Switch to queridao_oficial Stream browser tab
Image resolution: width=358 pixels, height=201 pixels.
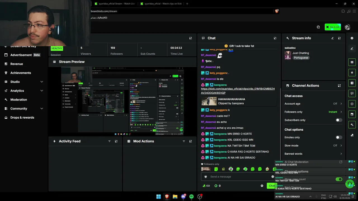(x=115, y=4)
